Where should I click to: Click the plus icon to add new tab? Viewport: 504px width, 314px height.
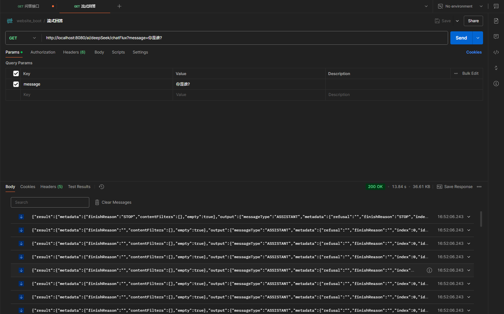119,6
